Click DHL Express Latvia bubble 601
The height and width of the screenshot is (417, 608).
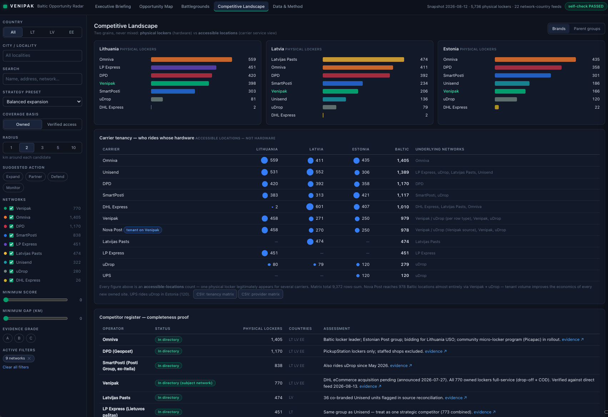[310, 207]
